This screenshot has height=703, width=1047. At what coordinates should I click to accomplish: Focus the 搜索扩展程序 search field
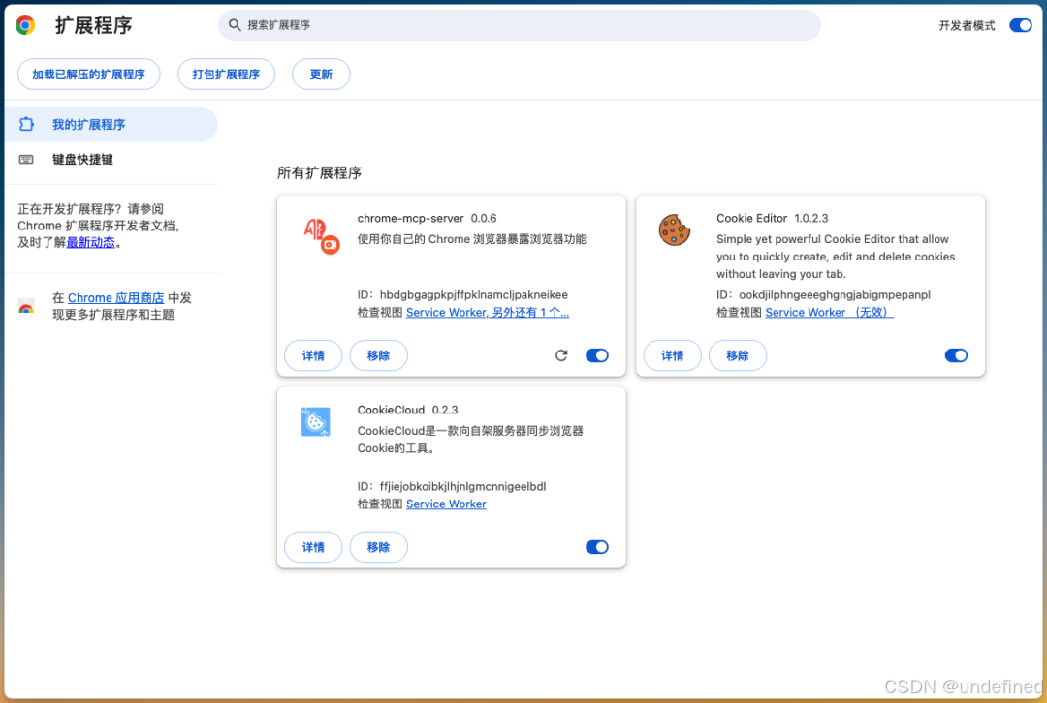(520, 25)
